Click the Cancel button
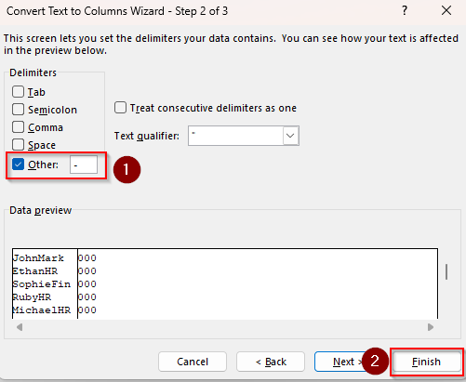 point(193,362)
